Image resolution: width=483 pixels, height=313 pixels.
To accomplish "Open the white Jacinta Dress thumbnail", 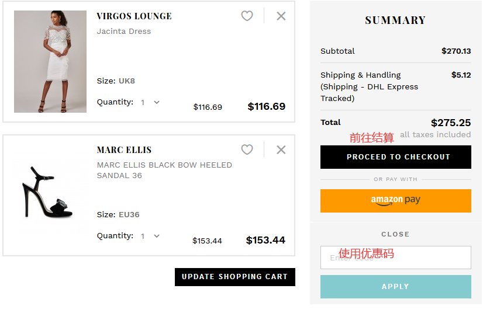I will (50, 61).
